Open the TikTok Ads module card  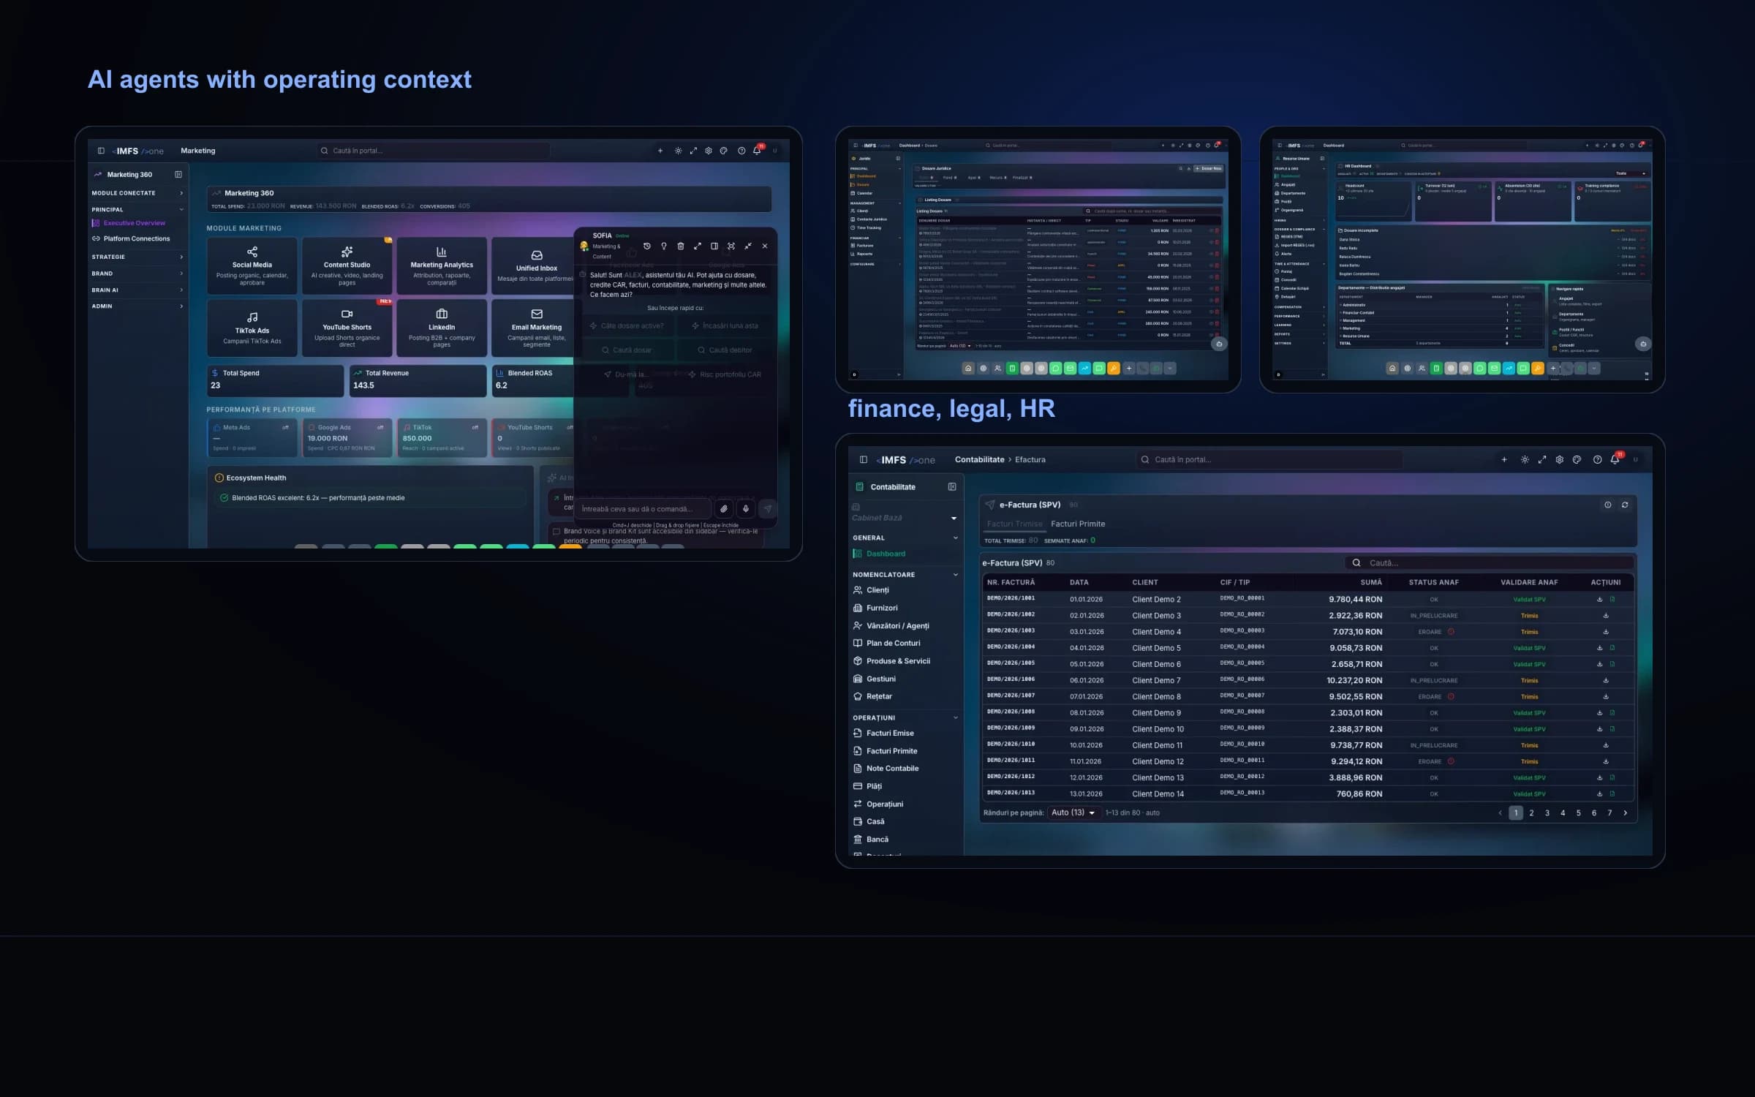click(252, 328)
